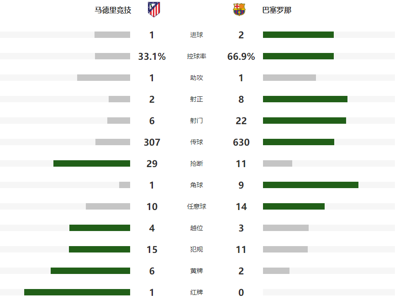Viewport: 405px width, 305px height.
Task: Click the 红牌 stat label
Action: pos(196,293)
